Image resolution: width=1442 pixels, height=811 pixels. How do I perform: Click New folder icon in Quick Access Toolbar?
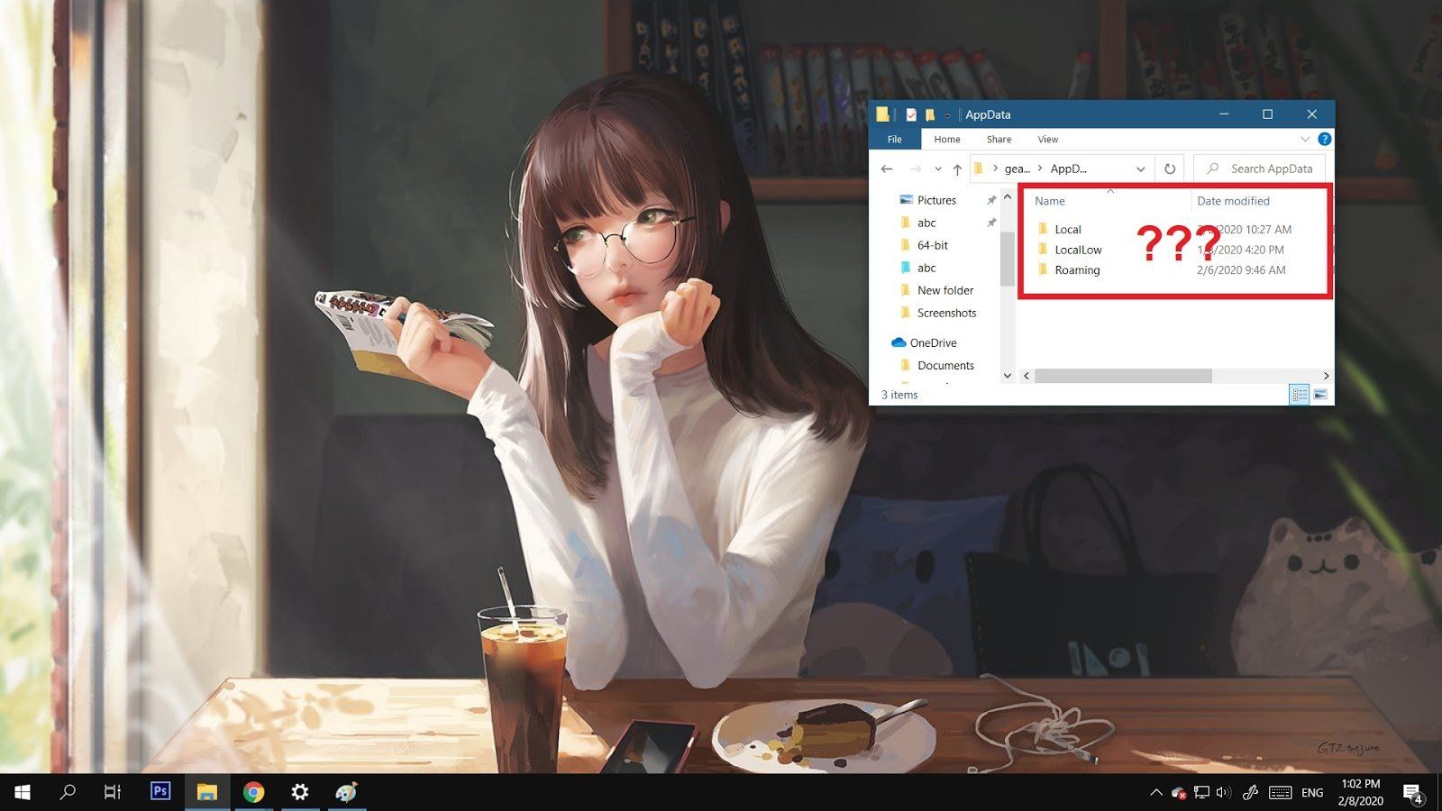[930, 114]
